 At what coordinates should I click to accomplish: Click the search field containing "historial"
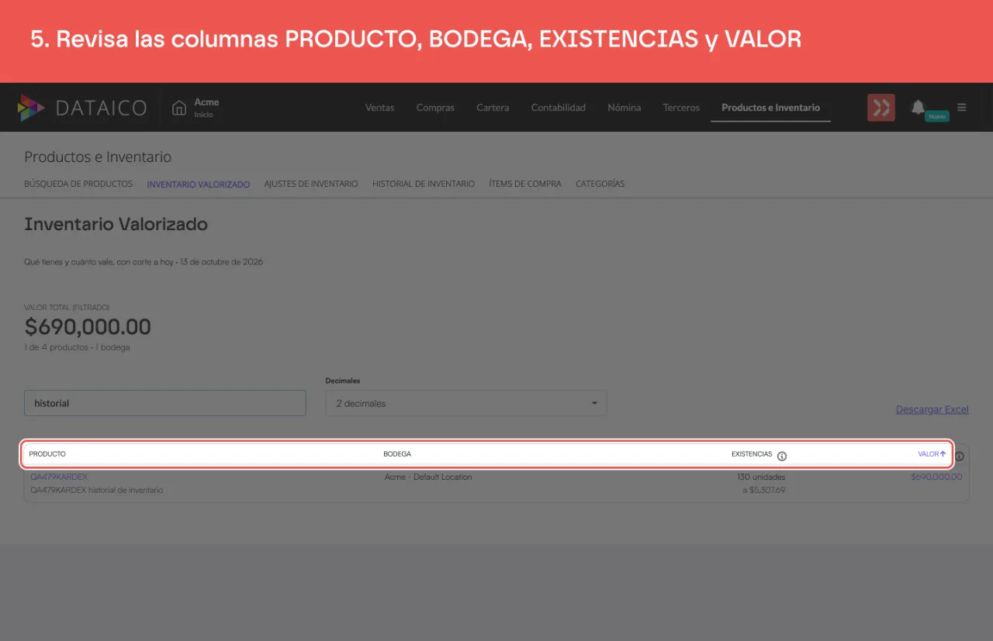165,403
